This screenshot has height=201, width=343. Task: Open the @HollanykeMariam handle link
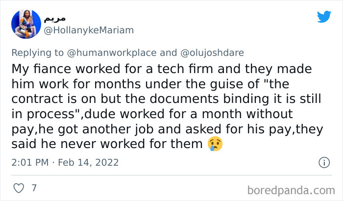[88, 30]
